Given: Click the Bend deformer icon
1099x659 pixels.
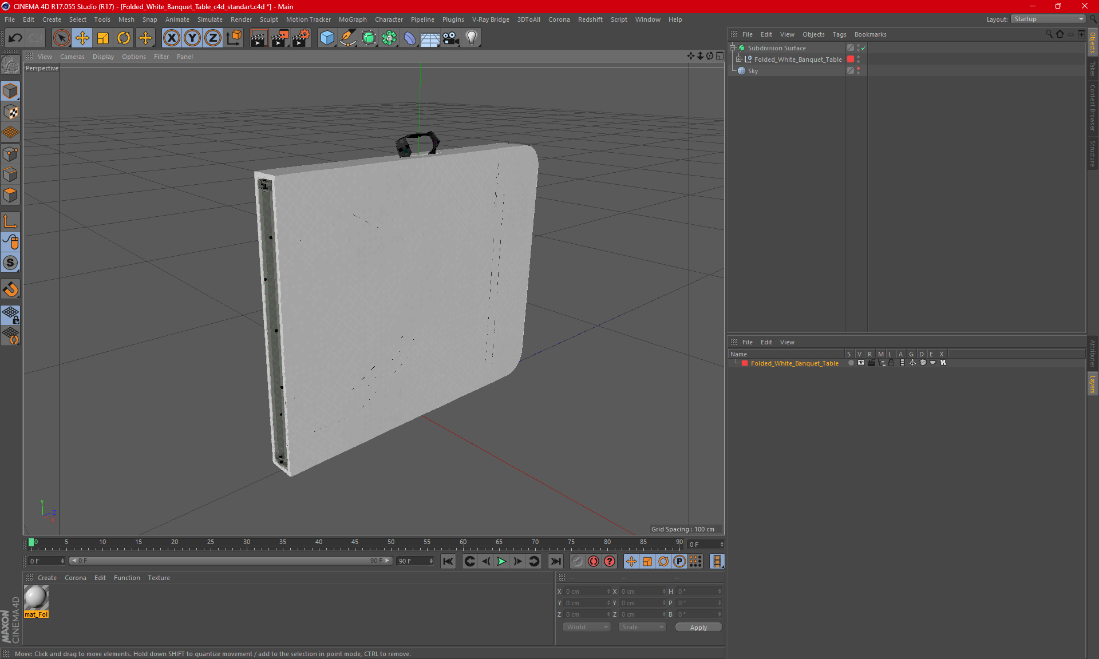Looking at the screenshot, I should coord(410,38).
